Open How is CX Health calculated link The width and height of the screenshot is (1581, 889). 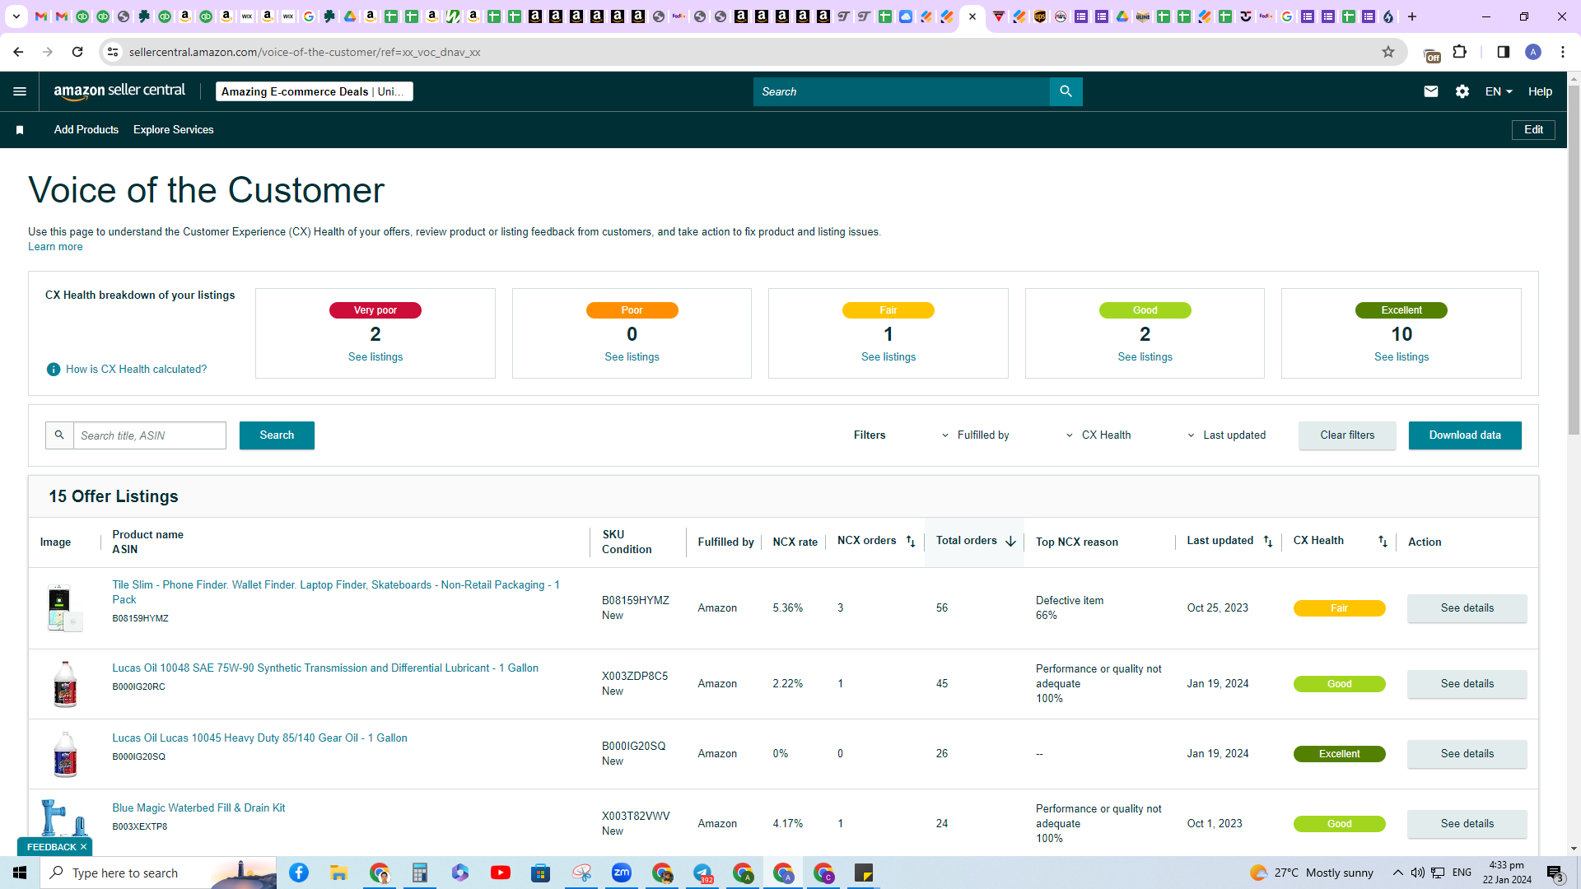136,370
